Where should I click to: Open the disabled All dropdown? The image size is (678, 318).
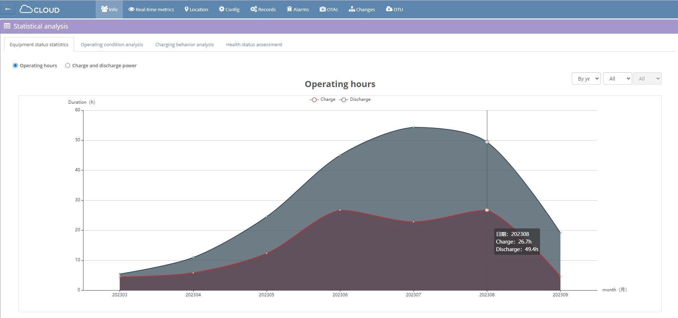coord(647,78)
